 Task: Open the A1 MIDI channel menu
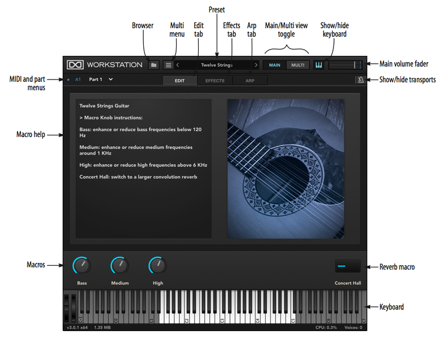pos(78,80)
